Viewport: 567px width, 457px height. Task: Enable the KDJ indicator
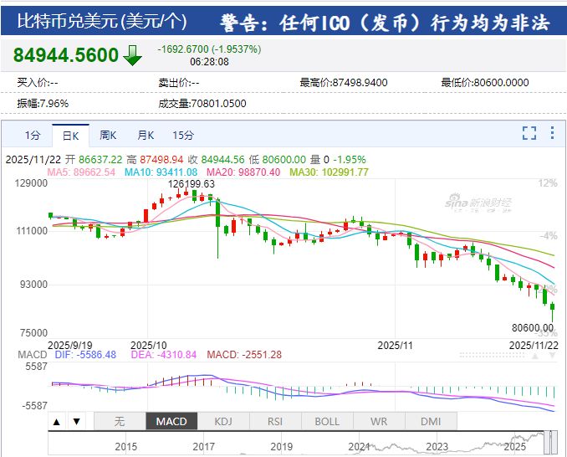tap(223, 421)
